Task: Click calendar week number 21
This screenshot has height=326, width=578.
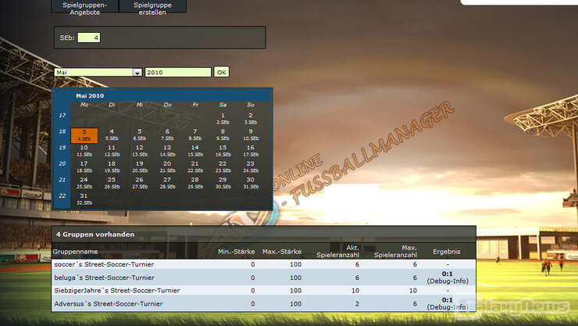Action: [62, 180]
